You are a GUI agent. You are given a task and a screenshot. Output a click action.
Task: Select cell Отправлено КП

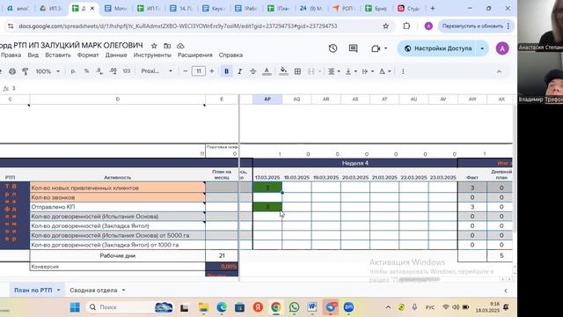click(118, 207)
